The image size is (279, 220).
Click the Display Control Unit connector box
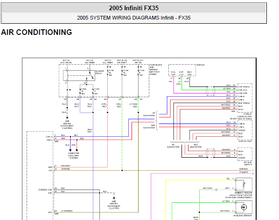pyautogui.click(x=245, y=98)
